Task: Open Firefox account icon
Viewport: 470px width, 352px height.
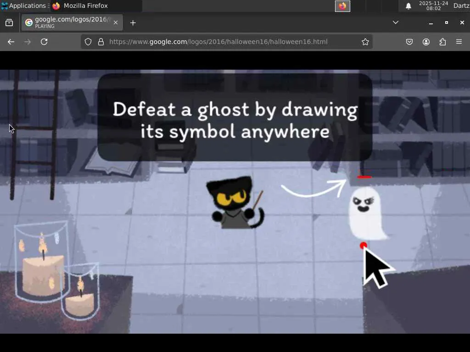Action: click(x=426, y=42)
